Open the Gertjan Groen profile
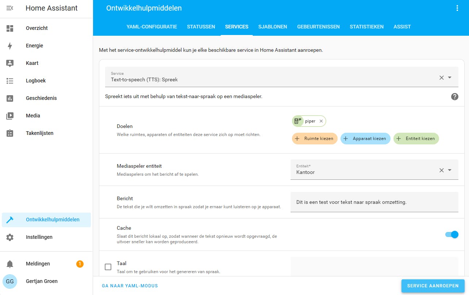 point(47,281)
